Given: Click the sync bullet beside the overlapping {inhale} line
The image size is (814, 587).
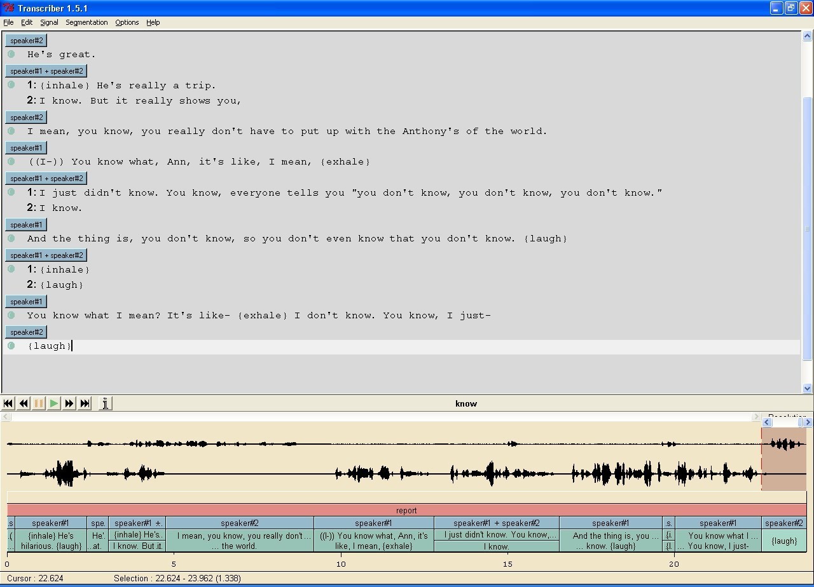Looking at the screenshot, I should tap(11, 269).
